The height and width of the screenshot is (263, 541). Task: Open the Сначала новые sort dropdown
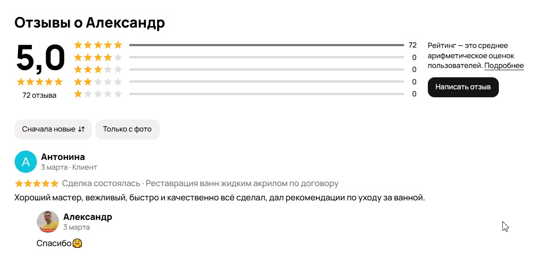click(49, 129)
